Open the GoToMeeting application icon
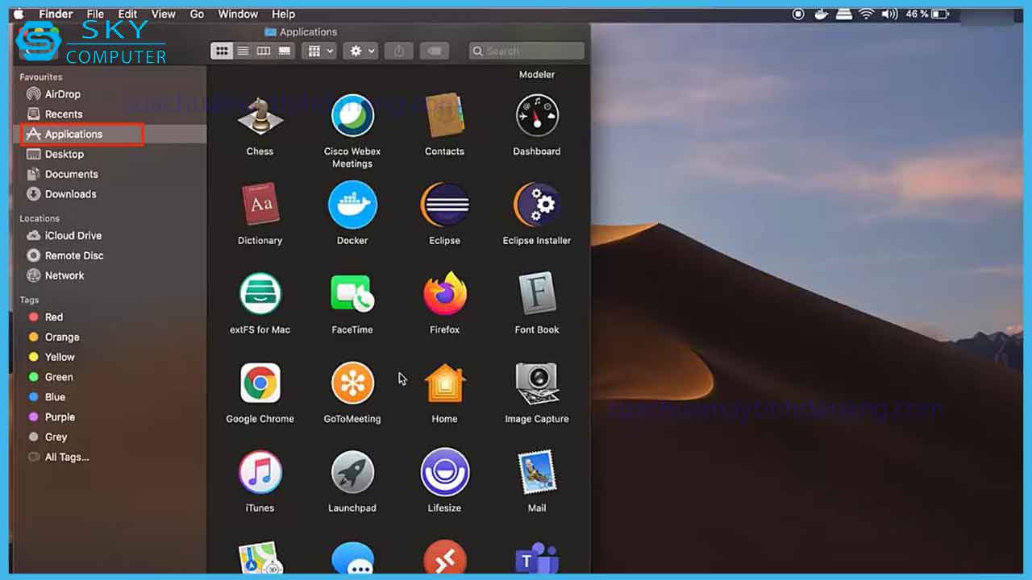 pyautogui.click(x=352, y=383)
